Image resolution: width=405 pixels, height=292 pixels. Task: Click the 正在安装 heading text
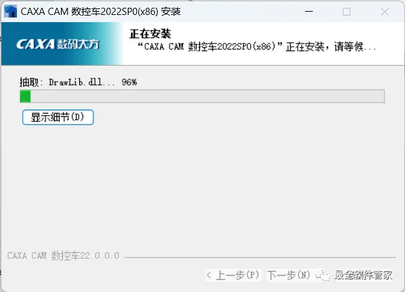point(151,34)
